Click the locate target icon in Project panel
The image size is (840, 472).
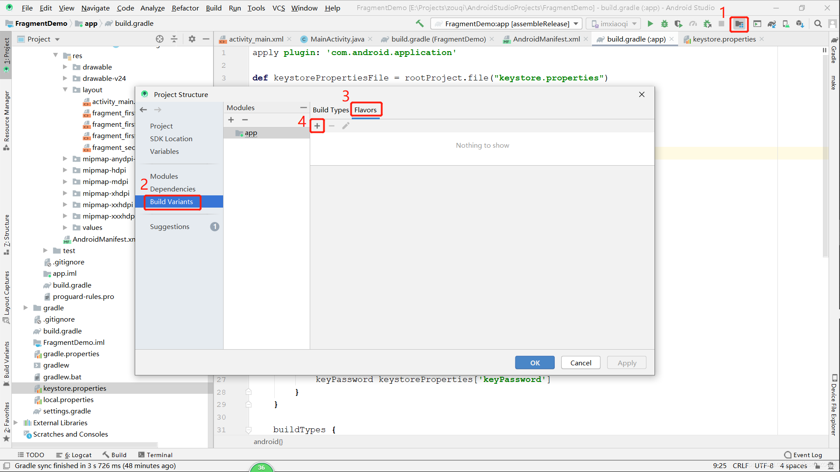click(x=160, y=39)
